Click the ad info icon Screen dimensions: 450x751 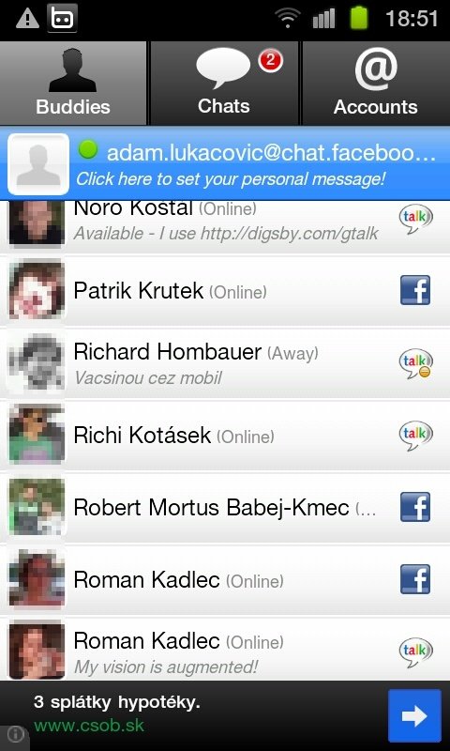pyautogui.click(x=15, y=734)
